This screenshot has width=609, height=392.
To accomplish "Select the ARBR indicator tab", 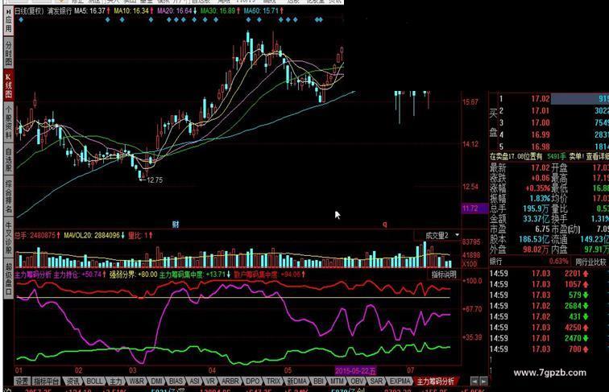I will tap(230, 381).
